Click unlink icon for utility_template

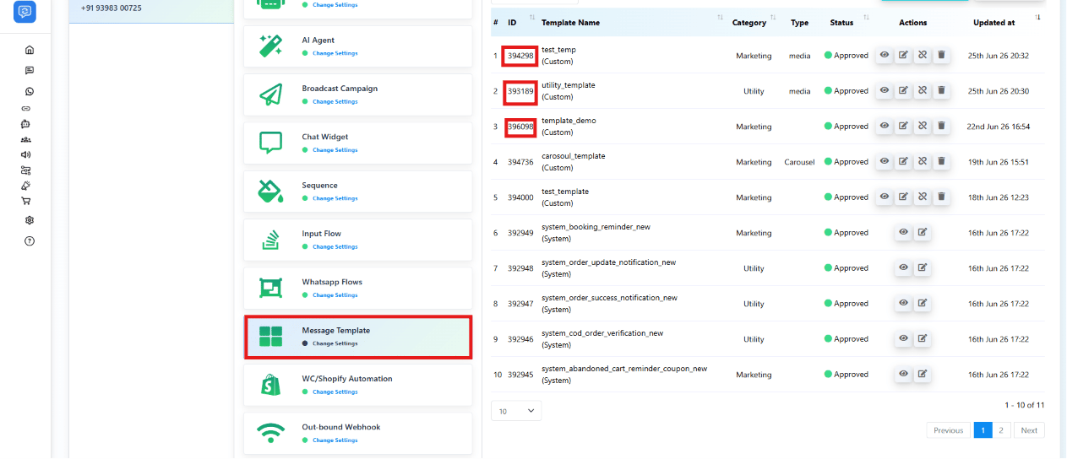click(923, 90)
